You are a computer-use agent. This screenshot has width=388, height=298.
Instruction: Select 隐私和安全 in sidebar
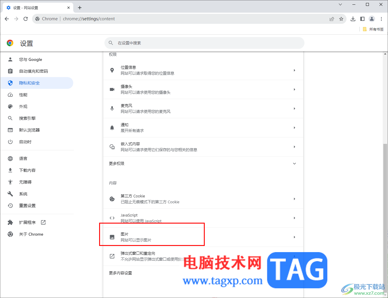point(37,83)
